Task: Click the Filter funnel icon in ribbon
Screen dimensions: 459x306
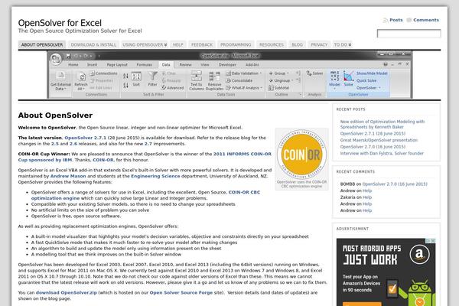Action: click(x=151, y=78)
